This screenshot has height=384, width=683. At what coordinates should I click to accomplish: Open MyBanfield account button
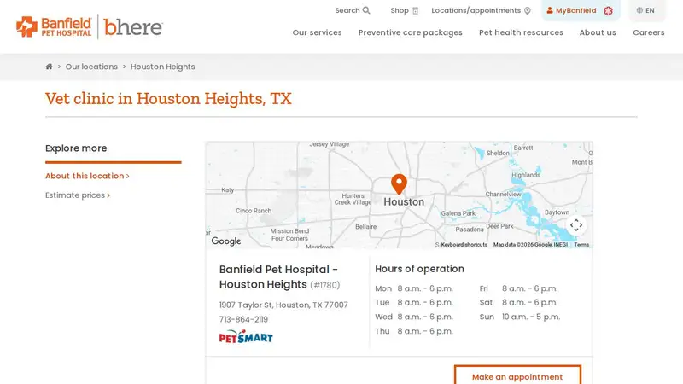(x=581, y=10)
